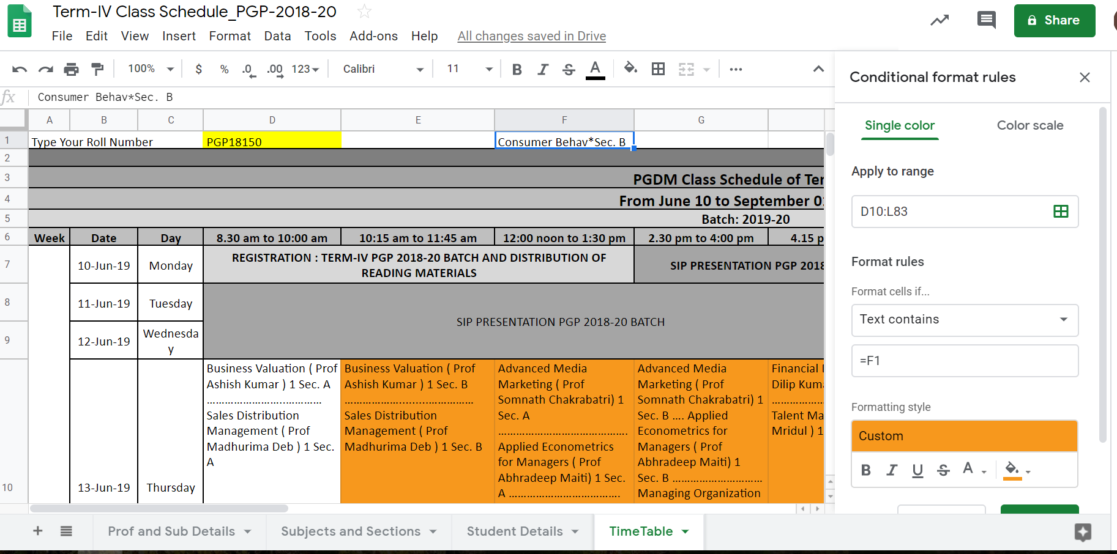Click the =F1 value input field
Screen dimensions: 1117x554
pyautogui.click(x=965, y=361)
